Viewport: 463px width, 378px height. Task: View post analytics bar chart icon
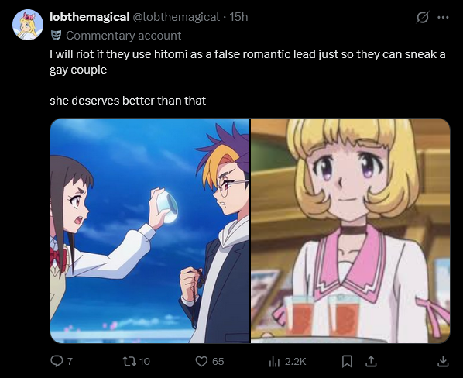coord(274,361)
